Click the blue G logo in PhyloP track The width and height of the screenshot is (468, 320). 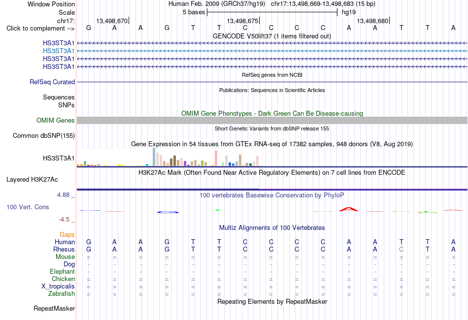[167, 212]
